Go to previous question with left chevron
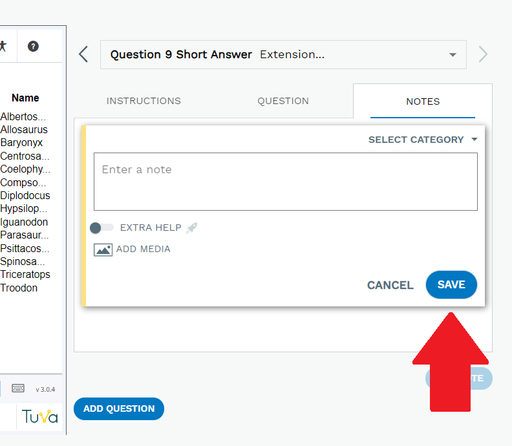This screenshot has width=512, height=446. coord(83,54)
